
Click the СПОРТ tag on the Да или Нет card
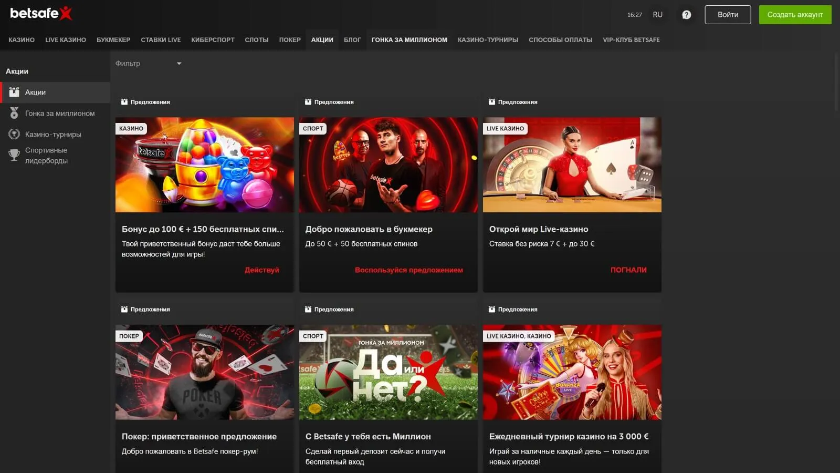313,336
